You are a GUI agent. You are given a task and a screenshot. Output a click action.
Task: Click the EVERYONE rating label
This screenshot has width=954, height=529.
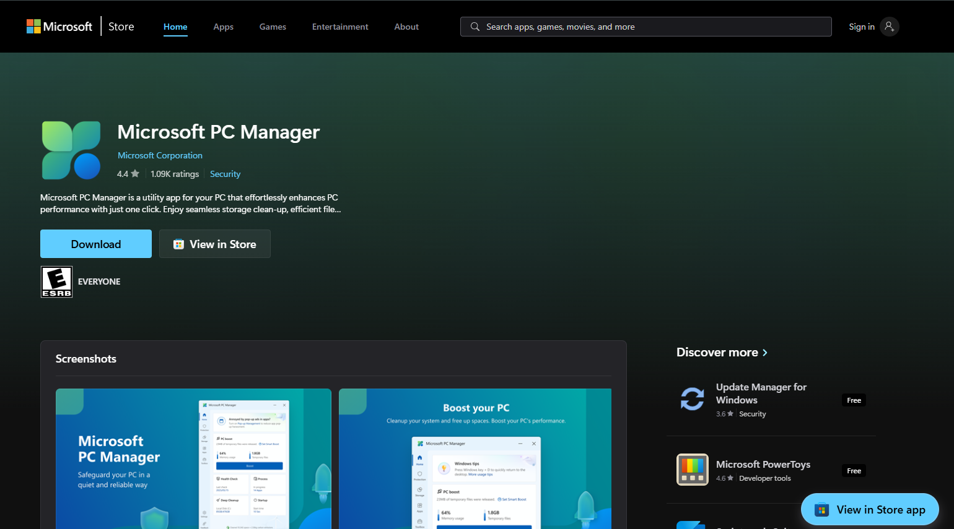click(99, 282)
